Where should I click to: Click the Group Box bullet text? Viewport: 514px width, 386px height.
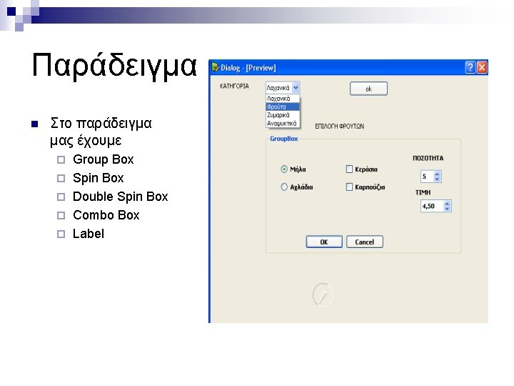[104, 159]
